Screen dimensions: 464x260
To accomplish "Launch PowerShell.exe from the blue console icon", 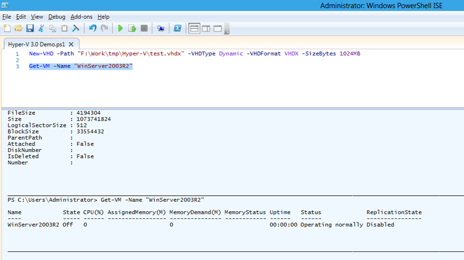I will click(x=177, y=28).
